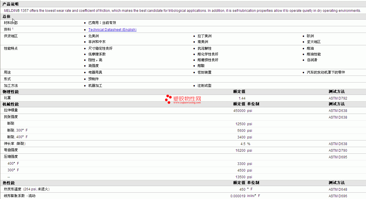Click the MELDIN 1357 product description paragraph
The height and width of the screenshot is (199, 366).
point(182,11)
